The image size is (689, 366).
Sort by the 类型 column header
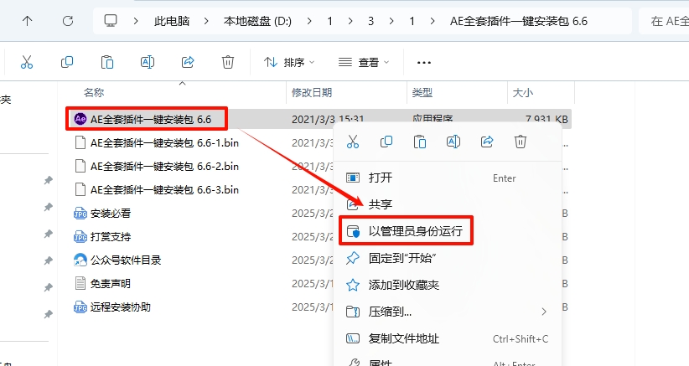(x=422, y=93)
